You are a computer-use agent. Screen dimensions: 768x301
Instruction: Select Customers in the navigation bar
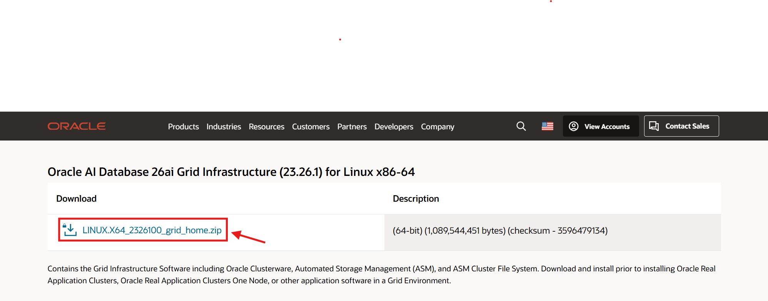pyautogui.click(x=311, y=127)
